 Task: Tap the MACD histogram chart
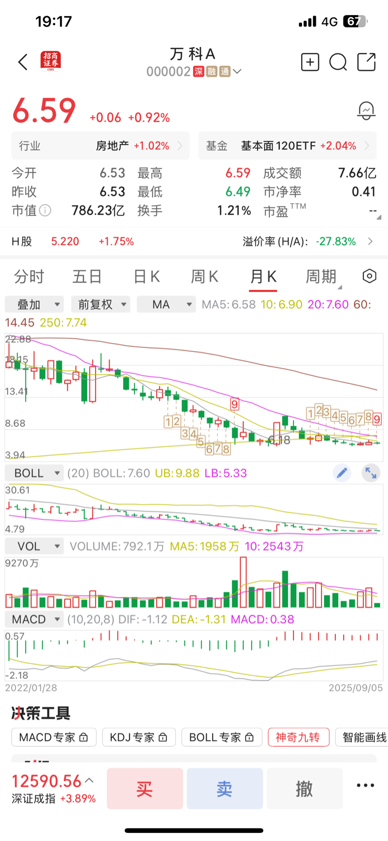[194, 655]
